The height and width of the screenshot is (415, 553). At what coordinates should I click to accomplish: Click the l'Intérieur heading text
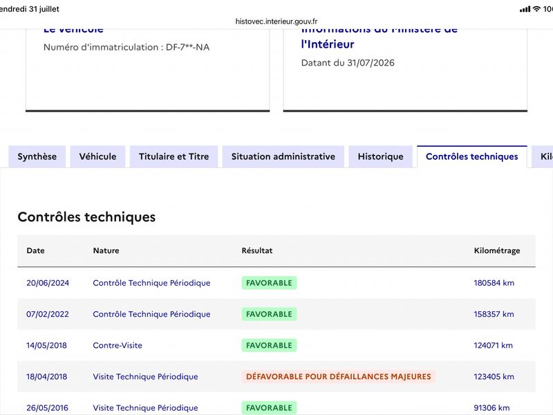(x=328, y=44)
